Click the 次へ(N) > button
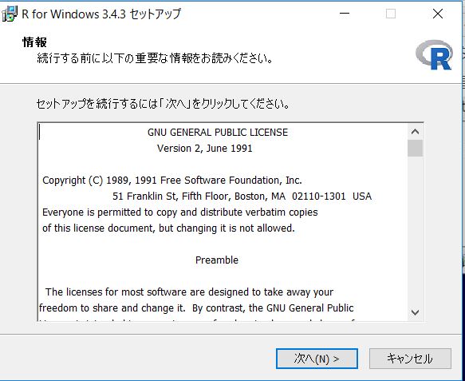The image size is (465, 381). tap(317, 359)
